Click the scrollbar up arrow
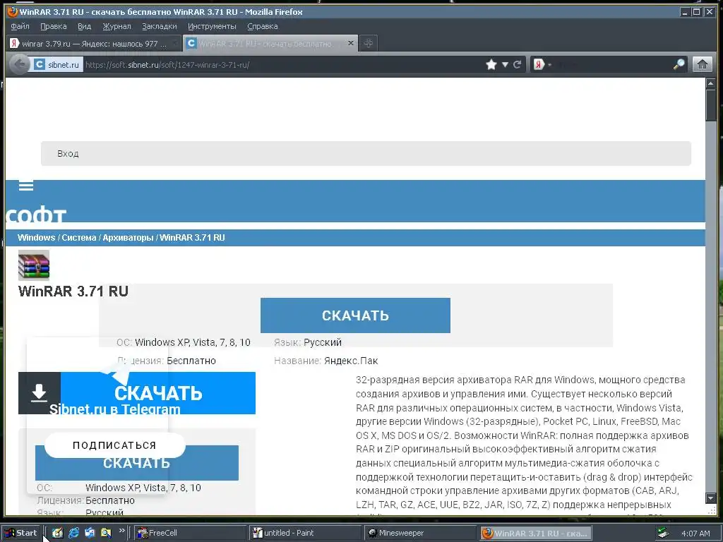The width and height of the screenshot is (723, 542). point(710,83)
